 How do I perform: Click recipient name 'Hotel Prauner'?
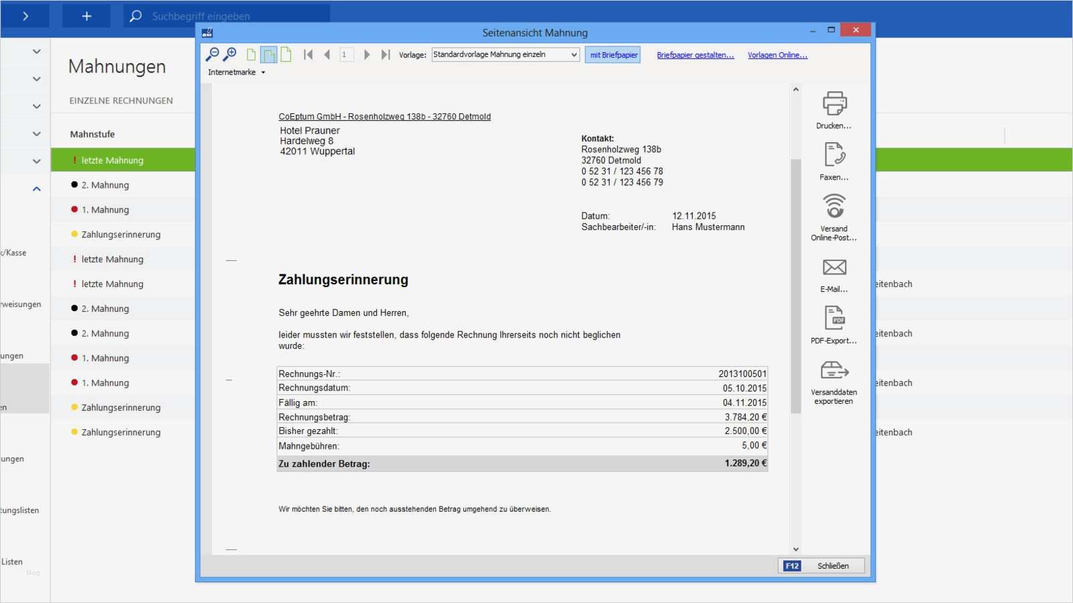coord(310,131)
